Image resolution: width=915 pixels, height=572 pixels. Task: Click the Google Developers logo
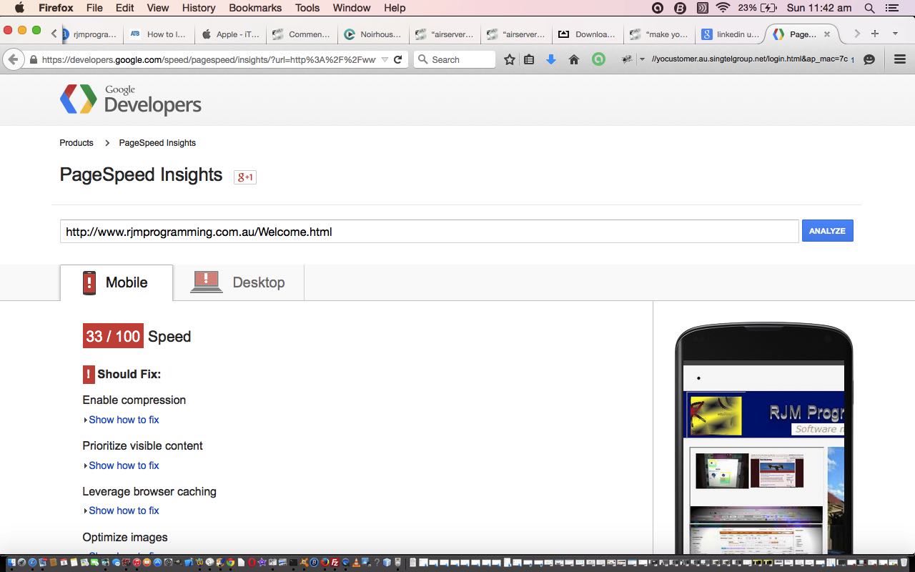click(131, 100)
